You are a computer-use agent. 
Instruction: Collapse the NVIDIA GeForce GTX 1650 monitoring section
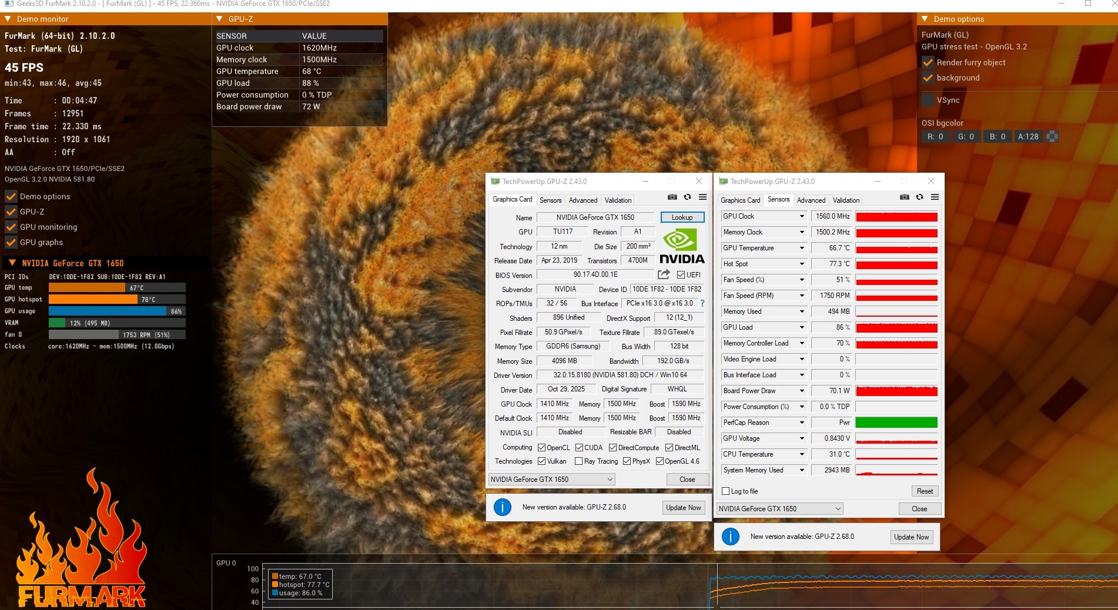coord(12,263)
